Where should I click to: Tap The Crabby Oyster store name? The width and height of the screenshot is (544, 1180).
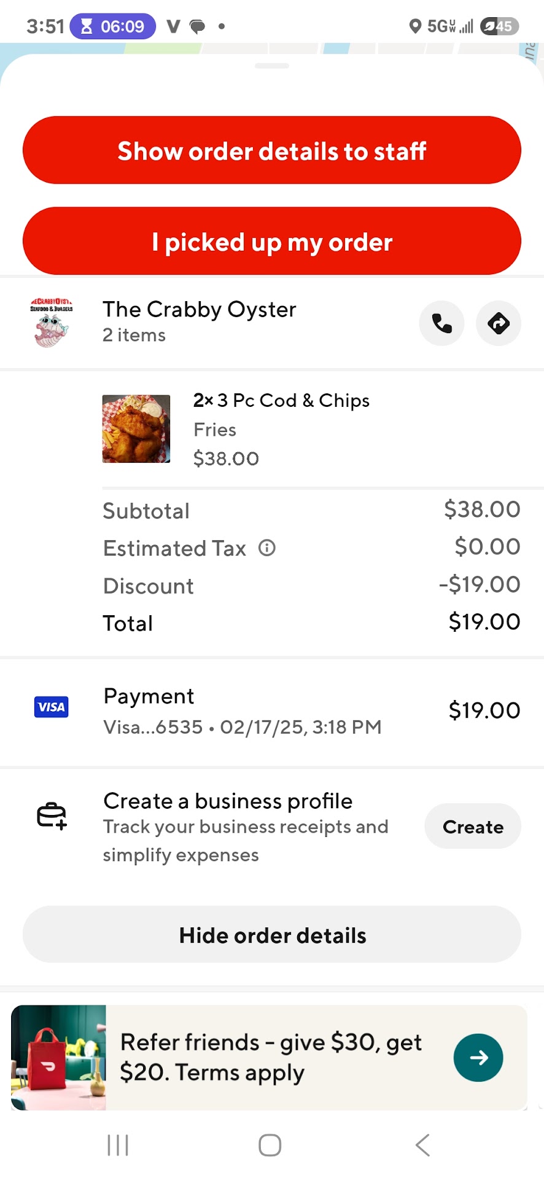click(x=200, y=310)
